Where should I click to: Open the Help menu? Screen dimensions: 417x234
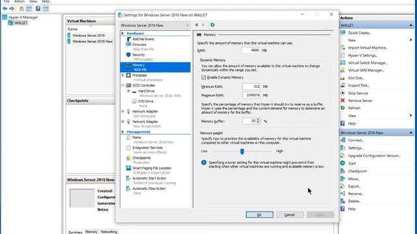[x=46, y=1]
